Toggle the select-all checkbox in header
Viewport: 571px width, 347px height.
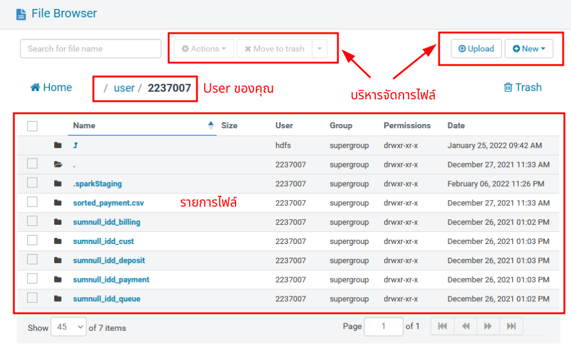pyautogui.click(x=33, y=126)
